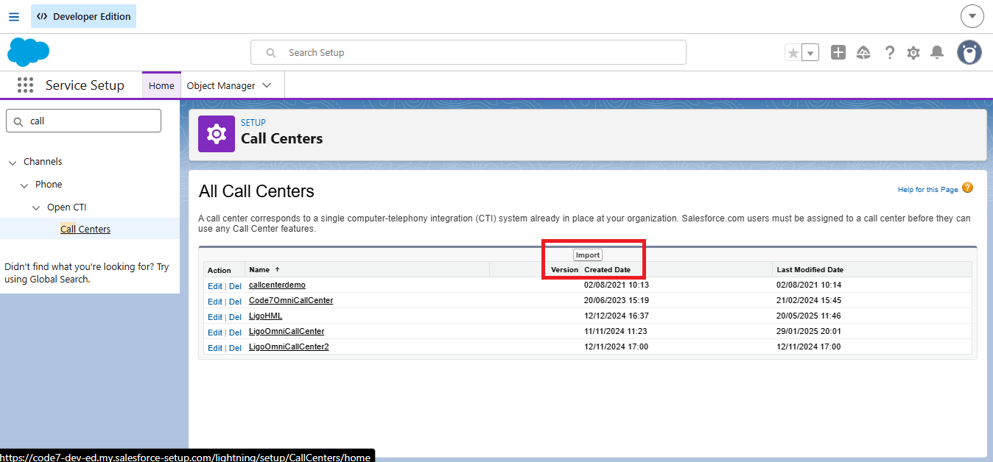The image size is (993, 462).
Task: Open the callcenterdemo call center
Action: 277,285
